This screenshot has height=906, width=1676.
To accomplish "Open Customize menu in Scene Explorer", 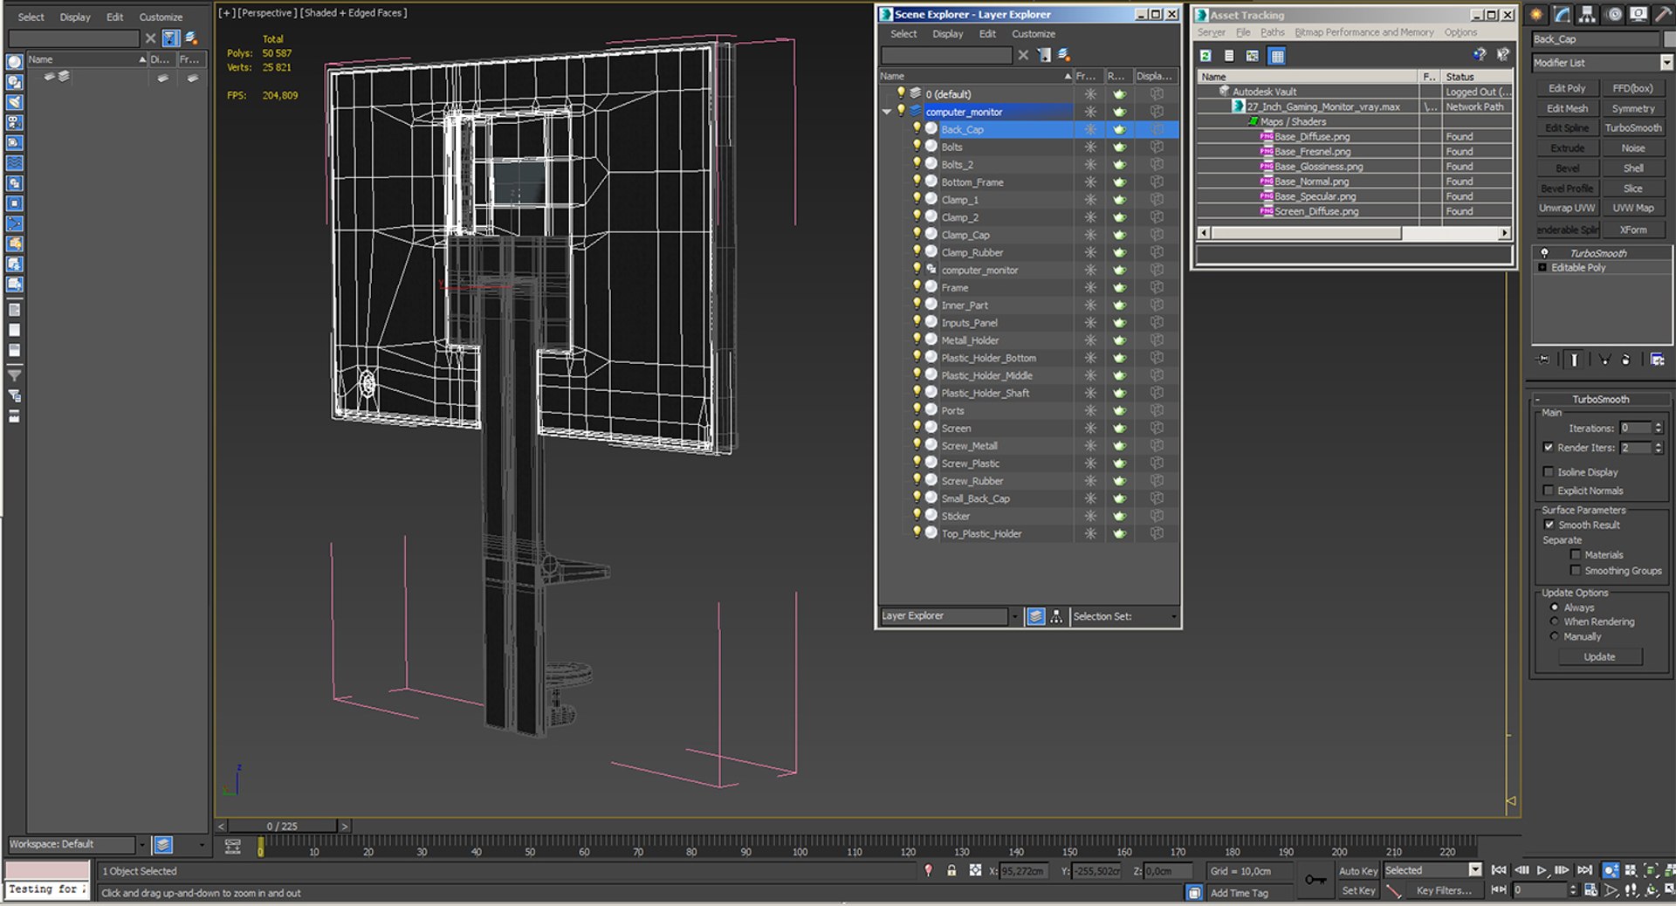I will click(1033, 34).
